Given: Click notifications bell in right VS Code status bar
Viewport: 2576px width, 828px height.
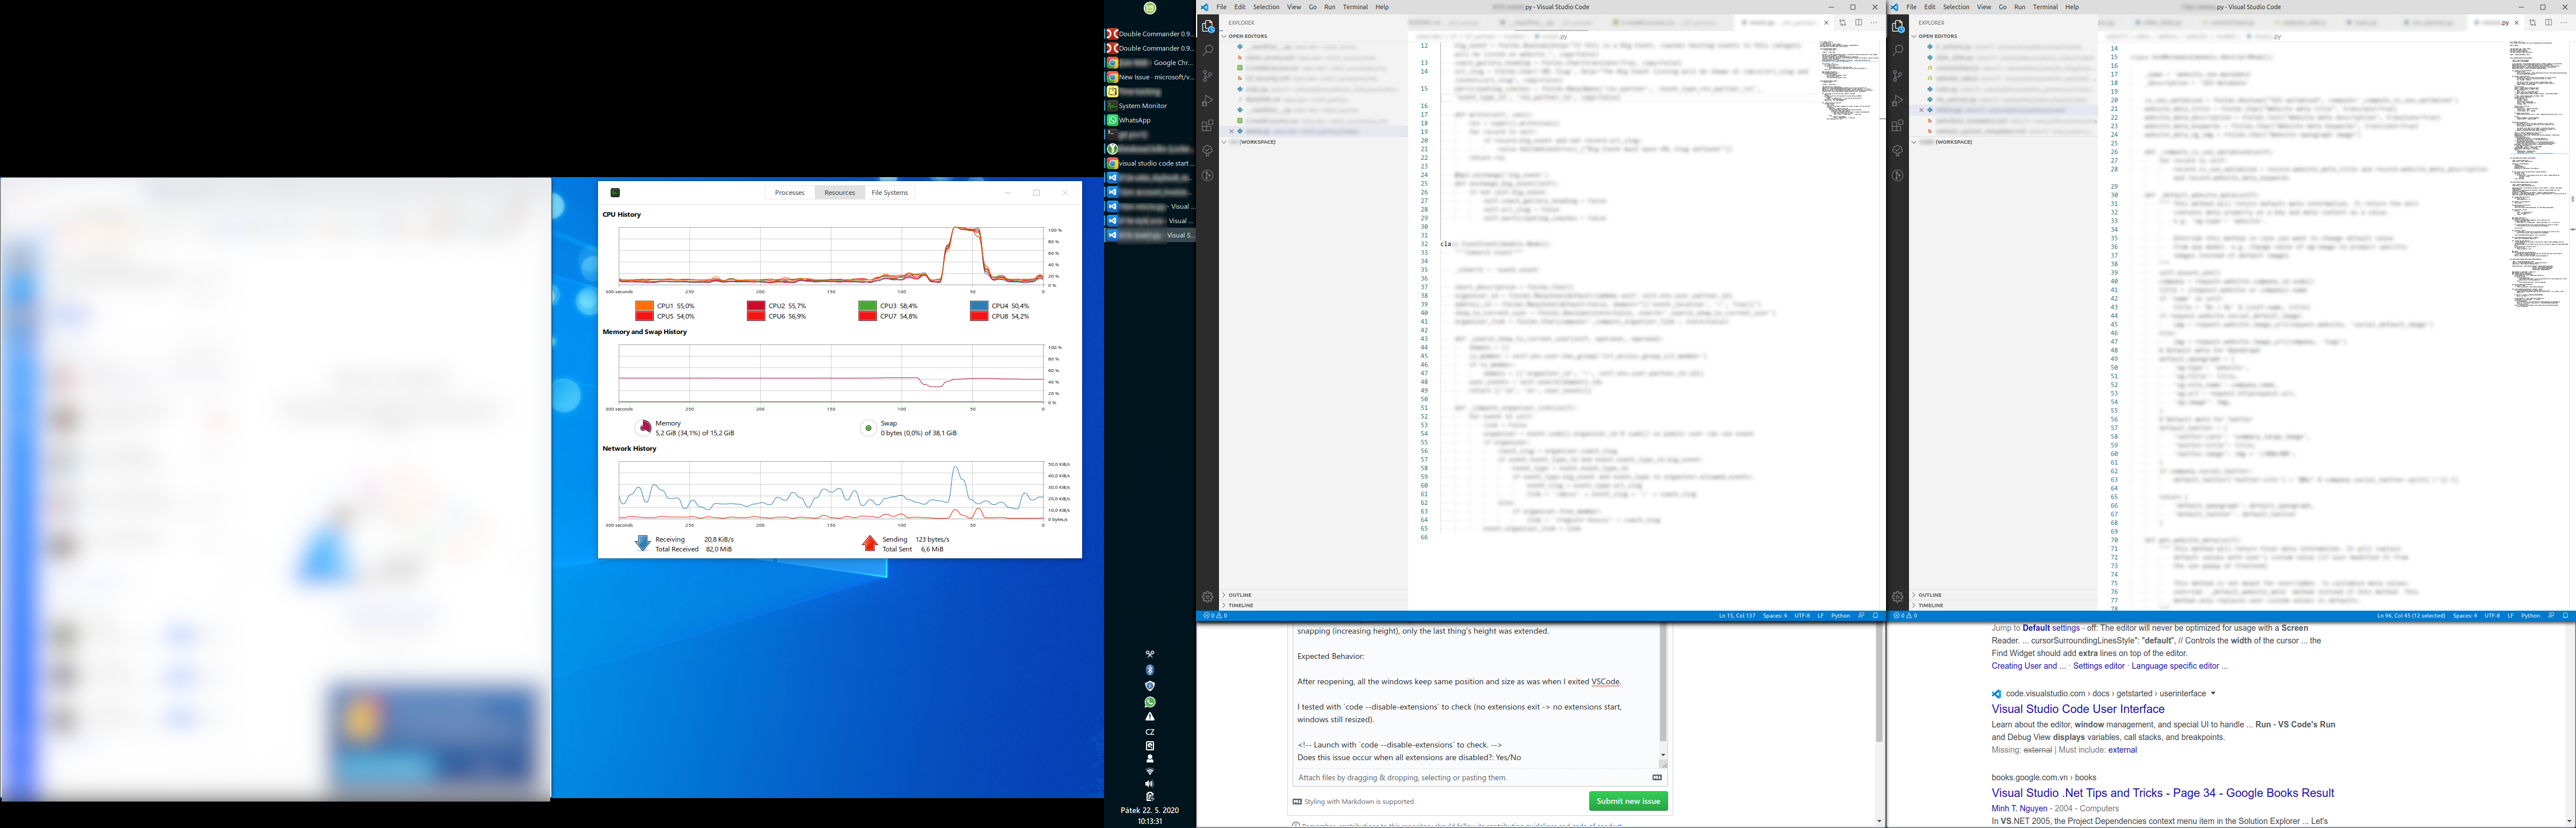Looking at the screenshot, I should pyautogui.click(x=2566, y=616).
